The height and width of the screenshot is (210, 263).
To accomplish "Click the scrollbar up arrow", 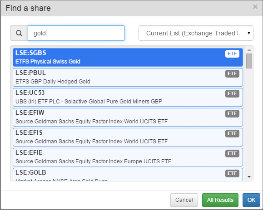I will point(249,50).
